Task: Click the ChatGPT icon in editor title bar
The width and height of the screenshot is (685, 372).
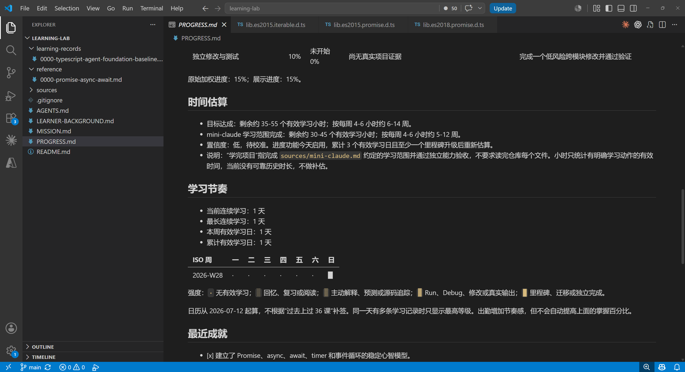Action: (638, 25)
